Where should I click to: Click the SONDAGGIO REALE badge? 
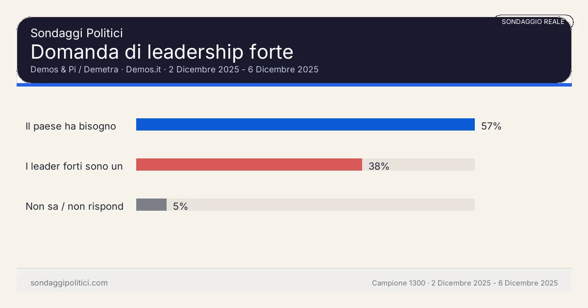(x=533, y=22)
